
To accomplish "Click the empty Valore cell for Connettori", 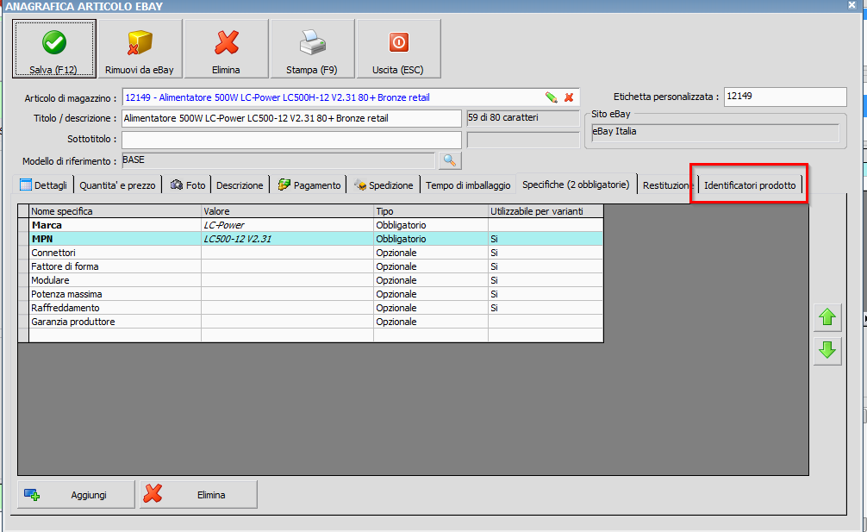I will click(x=288, y=253).
